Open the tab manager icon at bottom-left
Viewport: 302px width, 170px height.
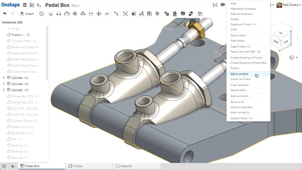tap(4, 166)
